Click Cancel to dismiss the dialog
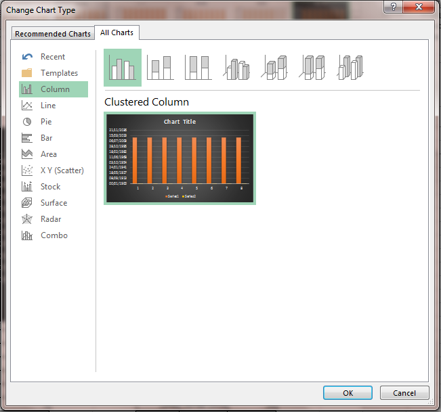The width and height of the screenshot is (441, 412). [x=404, y=392]
